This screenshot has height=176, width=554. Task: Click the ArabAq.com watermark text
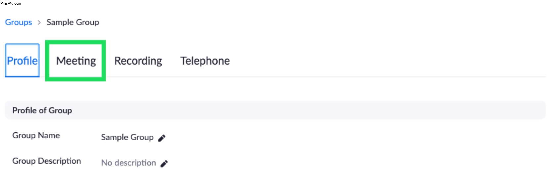pos(11,3)
